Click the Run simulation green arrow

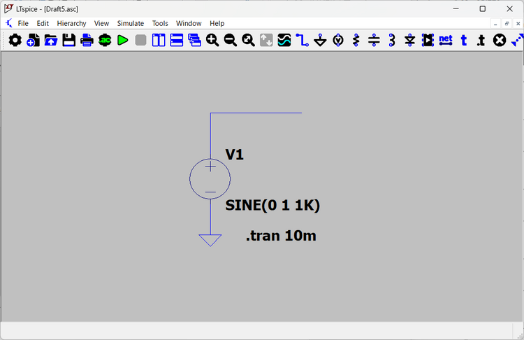pos(123,41)
